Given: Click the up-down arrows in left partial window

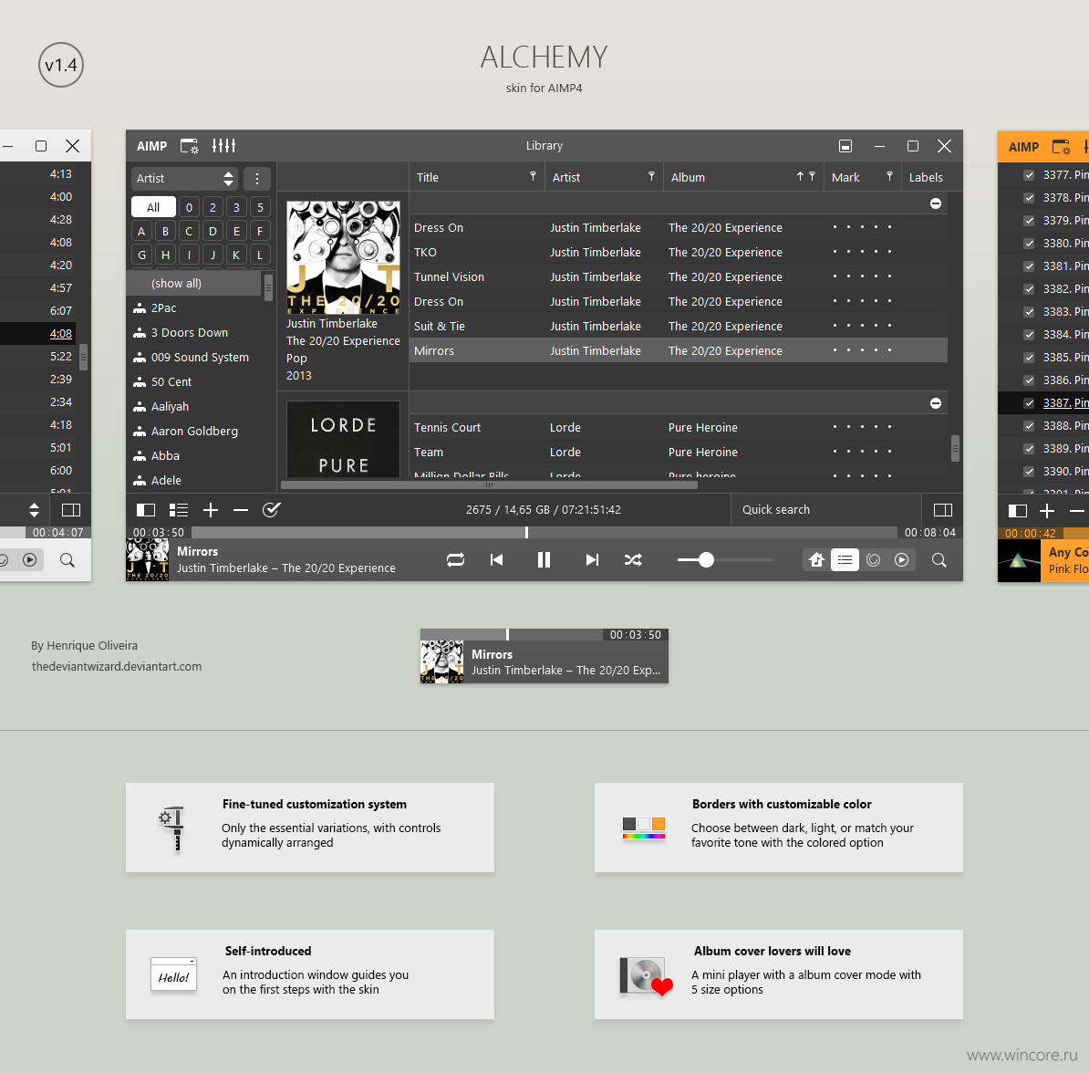Looking at the screenshot, I should tap(34, 510).
